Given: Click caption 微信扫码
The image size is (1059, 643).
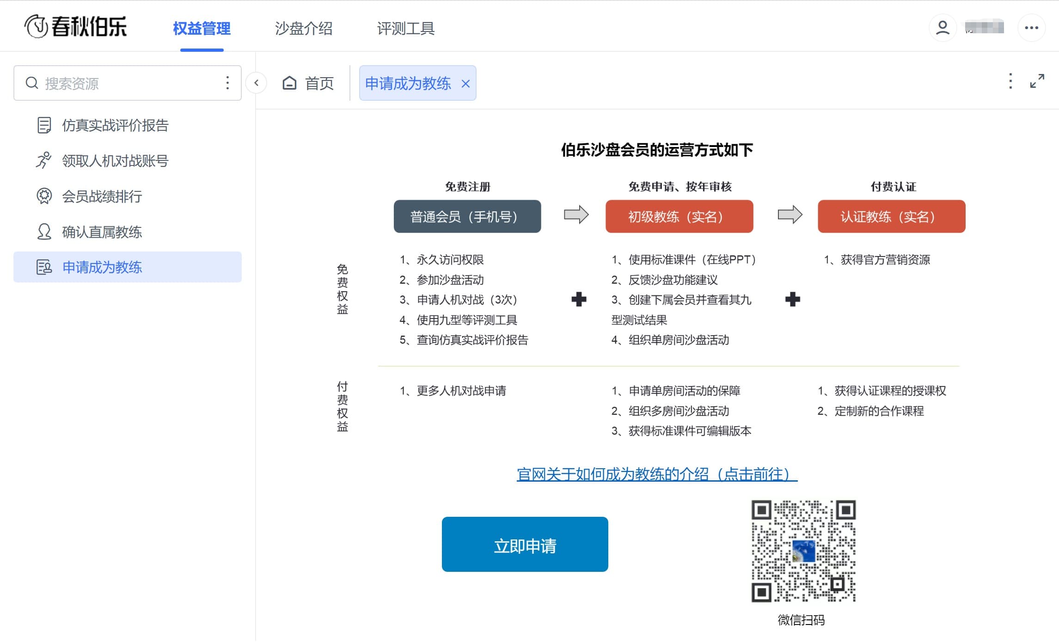Looking at the screenshot, I should click(801, 620).
